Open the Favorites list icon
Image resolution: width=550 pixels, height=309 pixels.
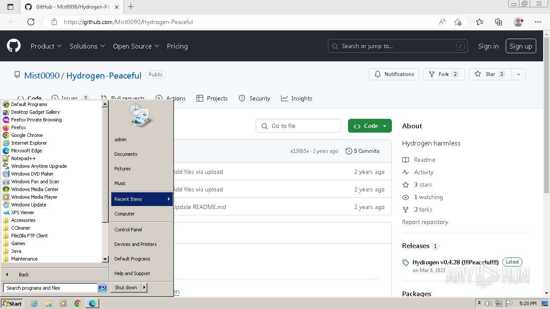(480, 22)
